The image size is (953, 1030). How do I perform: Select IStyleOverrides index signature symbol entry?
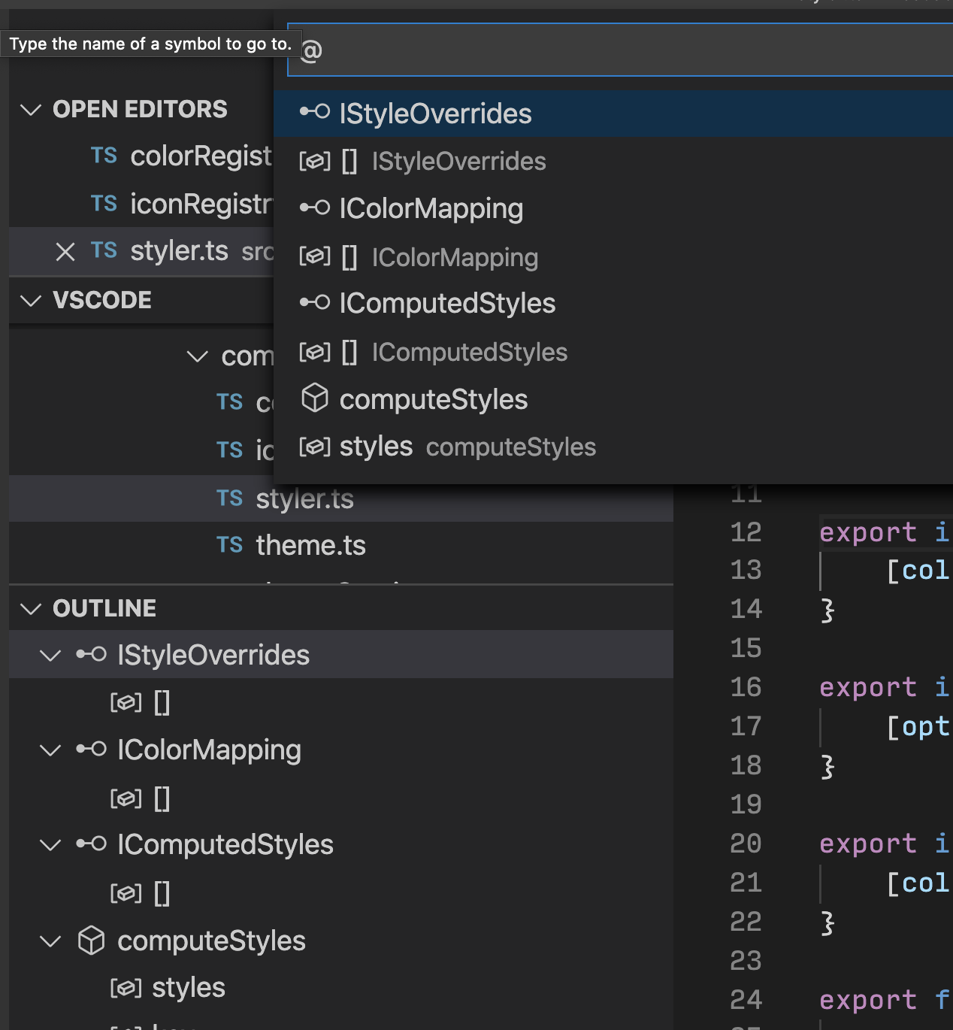click(x=613, y=161)
